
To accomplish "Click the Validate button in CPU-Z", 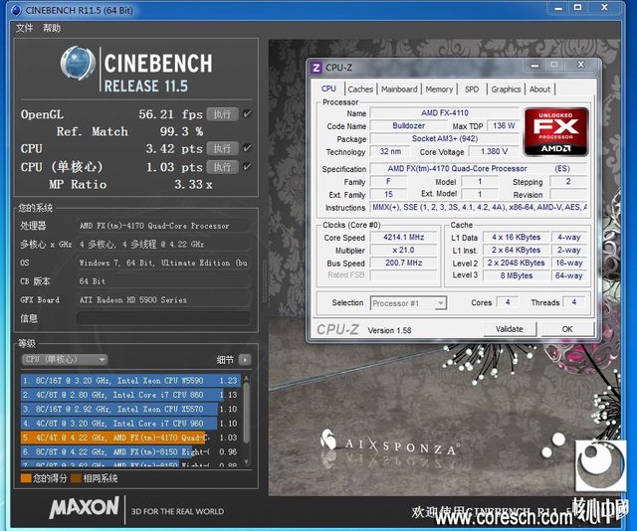I will tap(510, 329).
